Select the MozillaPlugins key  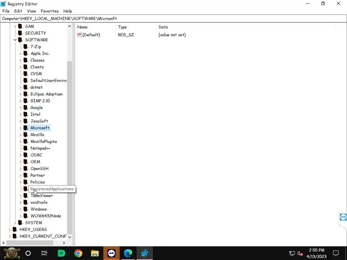pyautogui.click(x=44, y=142)
